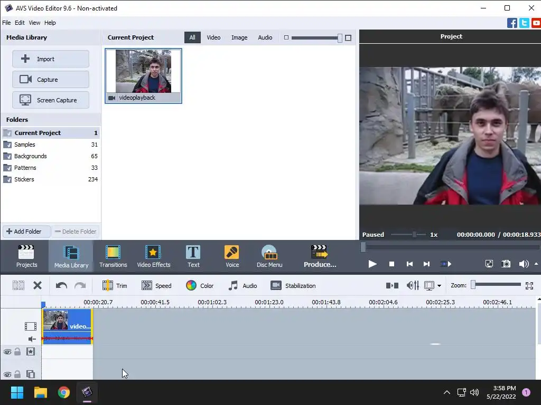Open the Disc Menu panel
The width and height of the screenshot is (541, 405).
click(x=269, y=256)
